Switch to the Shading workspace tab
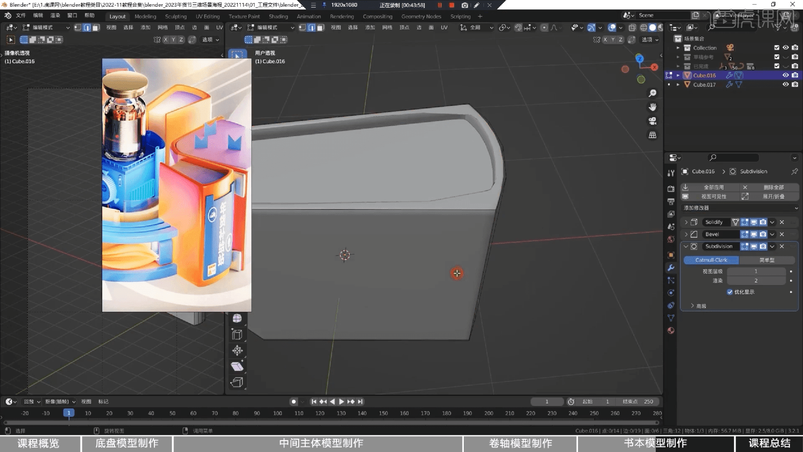803x452 pixels. coord(278,16)
